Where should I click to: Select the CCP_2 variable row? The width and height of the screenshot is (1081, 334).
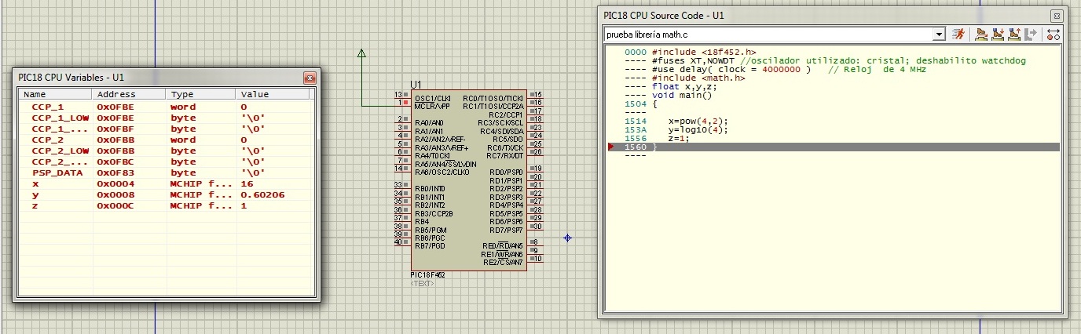pos(165,140)
